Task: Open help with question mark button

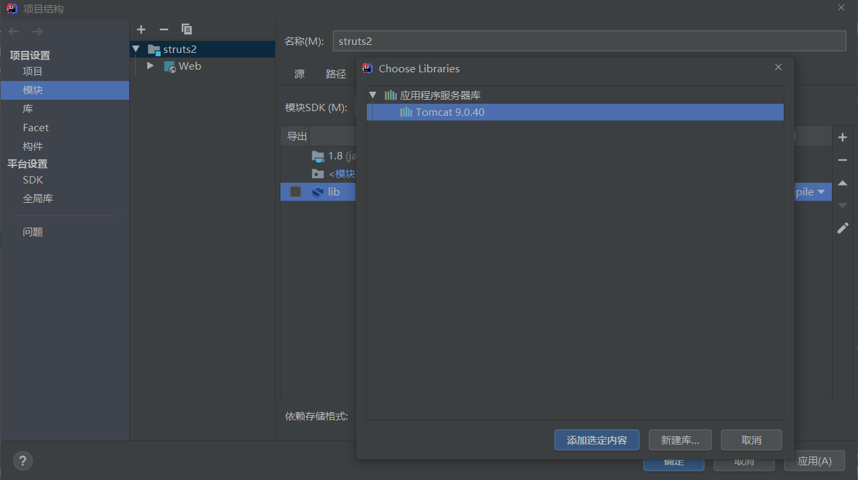Action: tap(23, 461)
